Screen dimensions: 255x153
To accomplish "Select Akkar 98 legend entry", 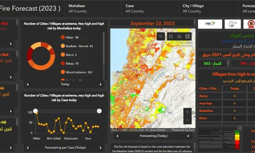I will [x=70, y=37].
